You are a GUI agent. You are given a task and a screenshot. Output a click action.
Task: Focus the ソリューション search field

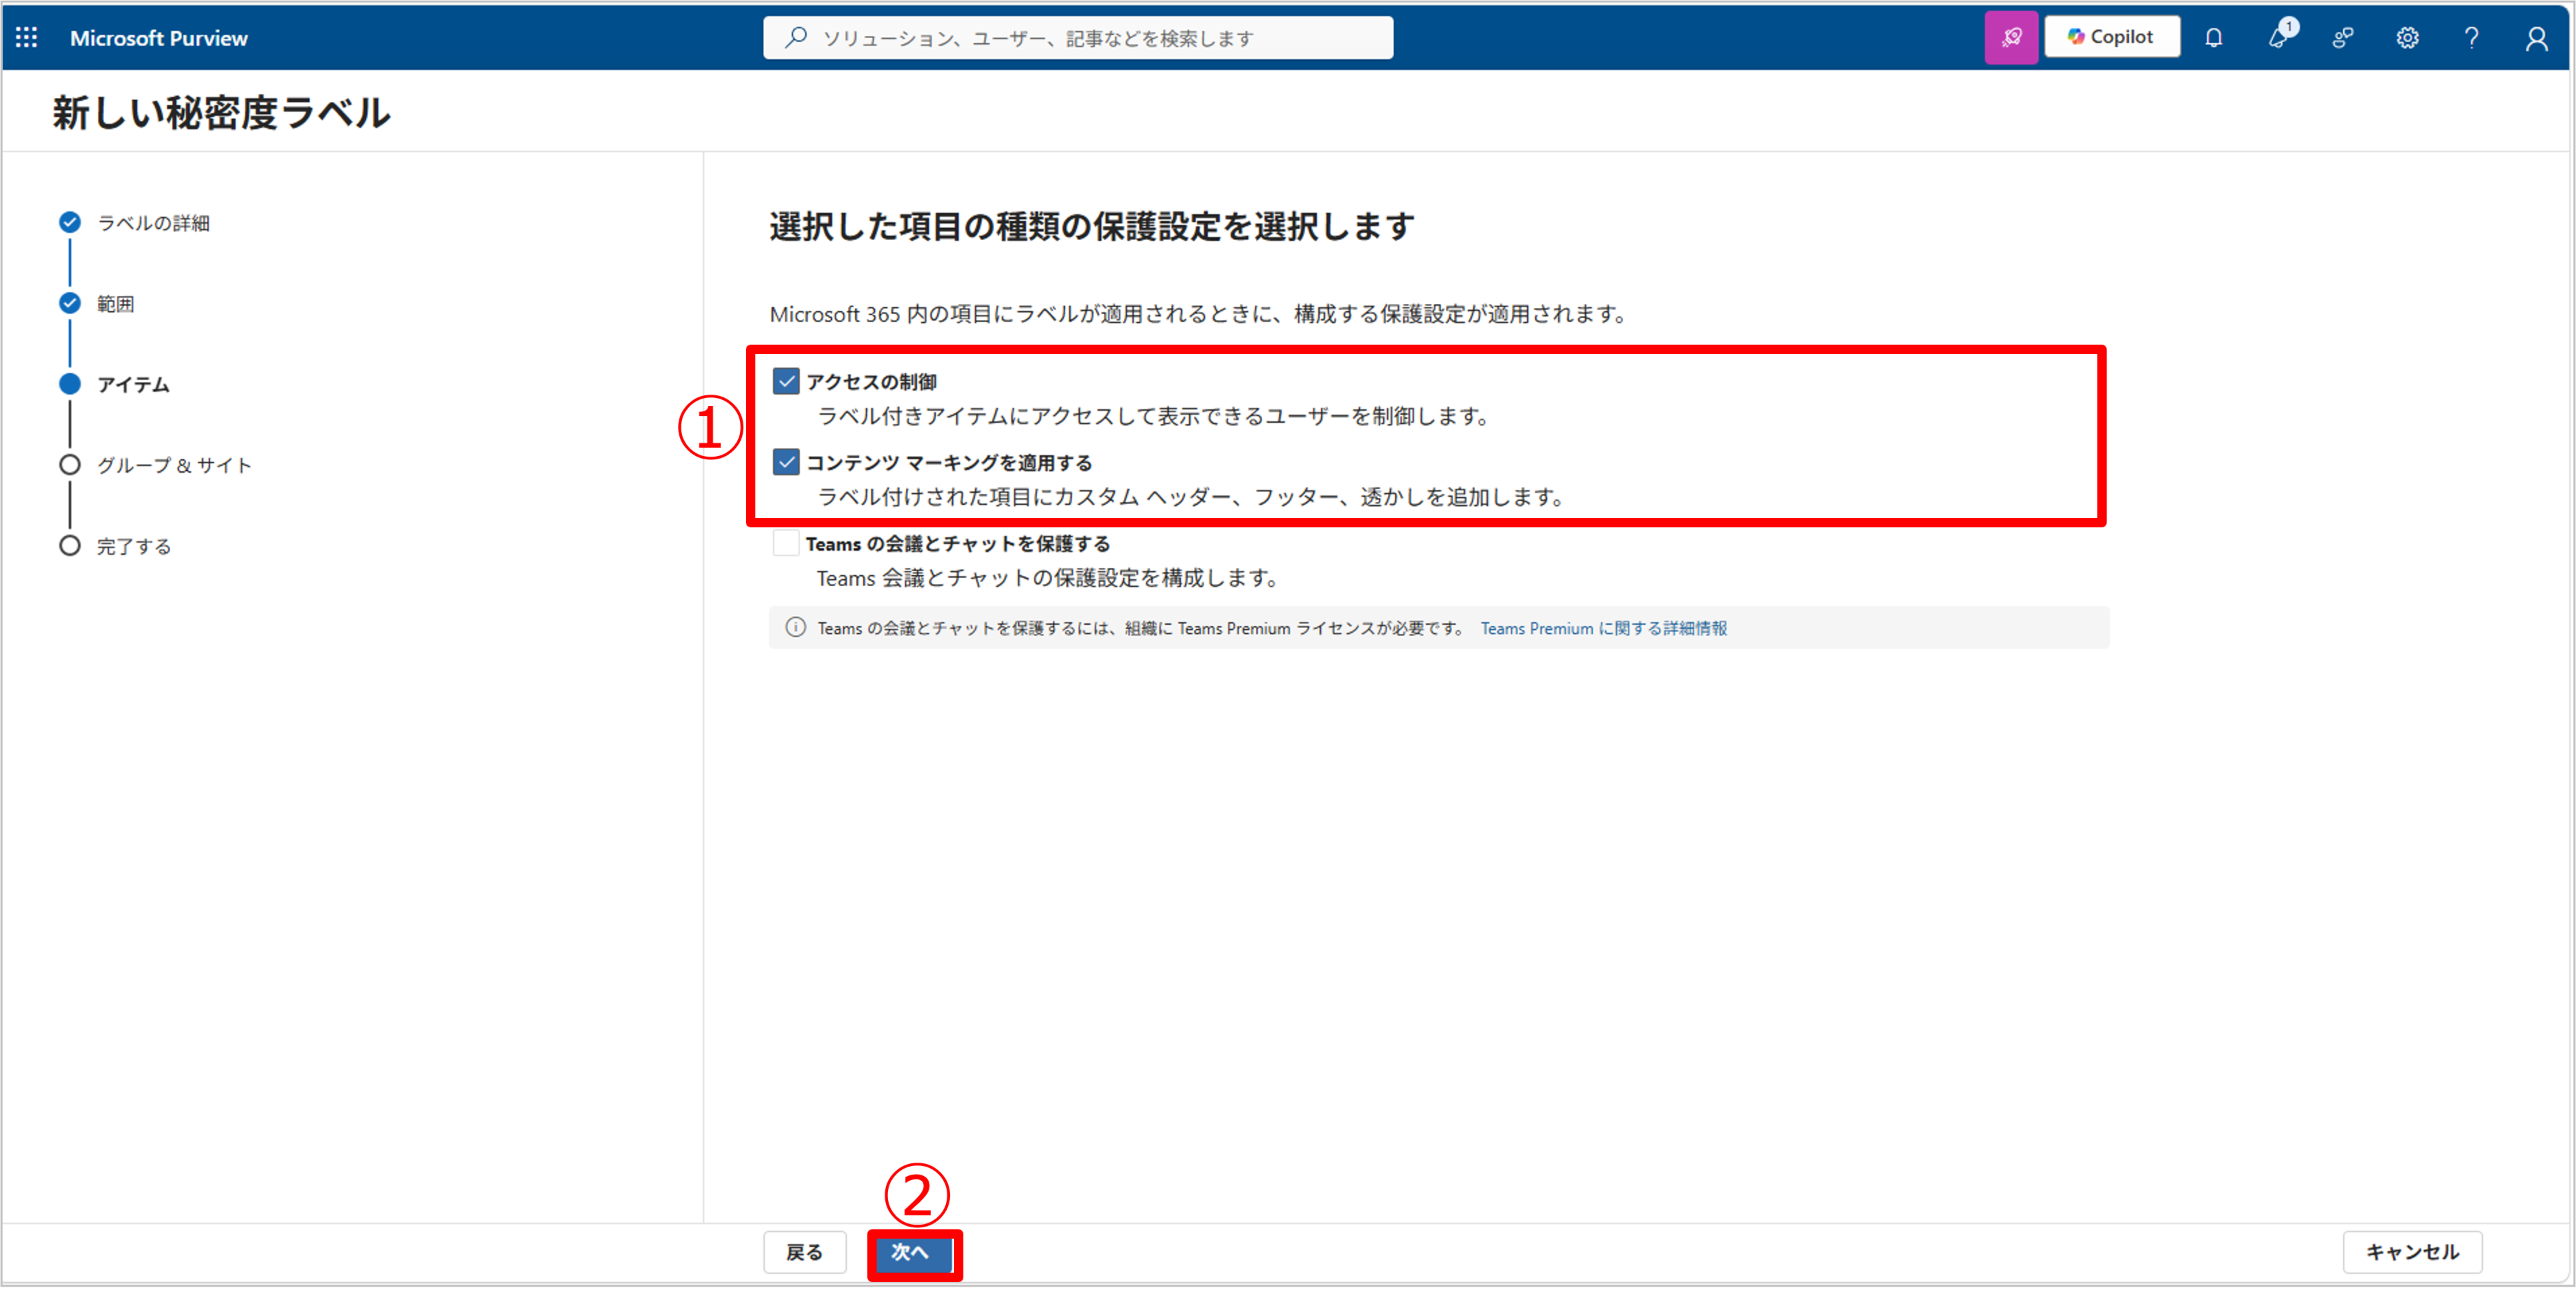[x=1078, y=38]
